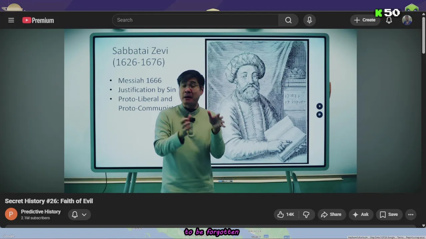Dislike the video with thumbs down
Screen dimensions: 426x239
pos(307,214)
